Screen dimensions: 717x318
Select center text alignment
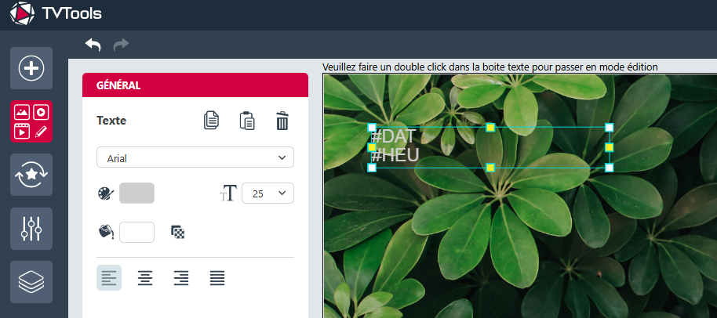145,278
